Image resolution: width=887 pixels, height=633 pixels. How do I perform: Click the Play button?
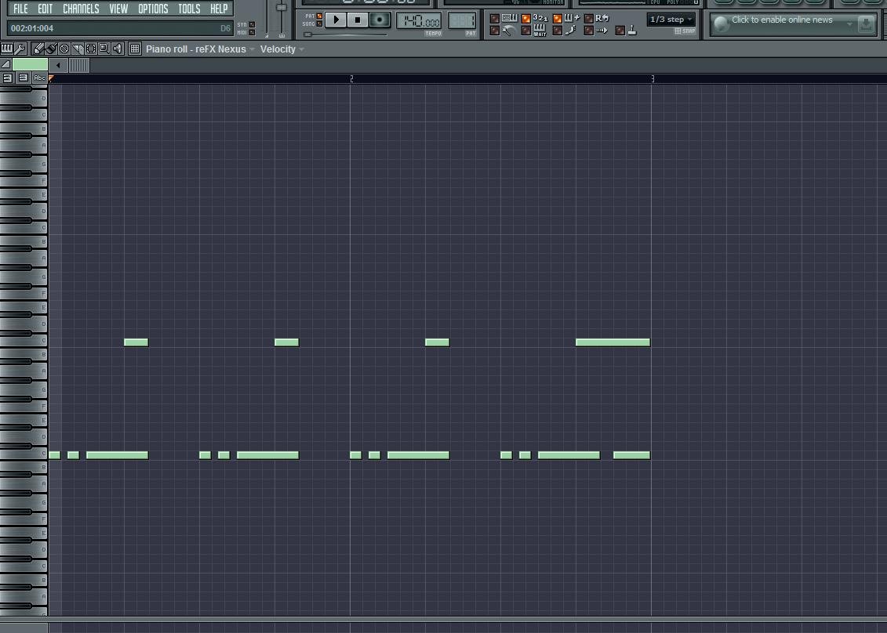coord(336,20)
